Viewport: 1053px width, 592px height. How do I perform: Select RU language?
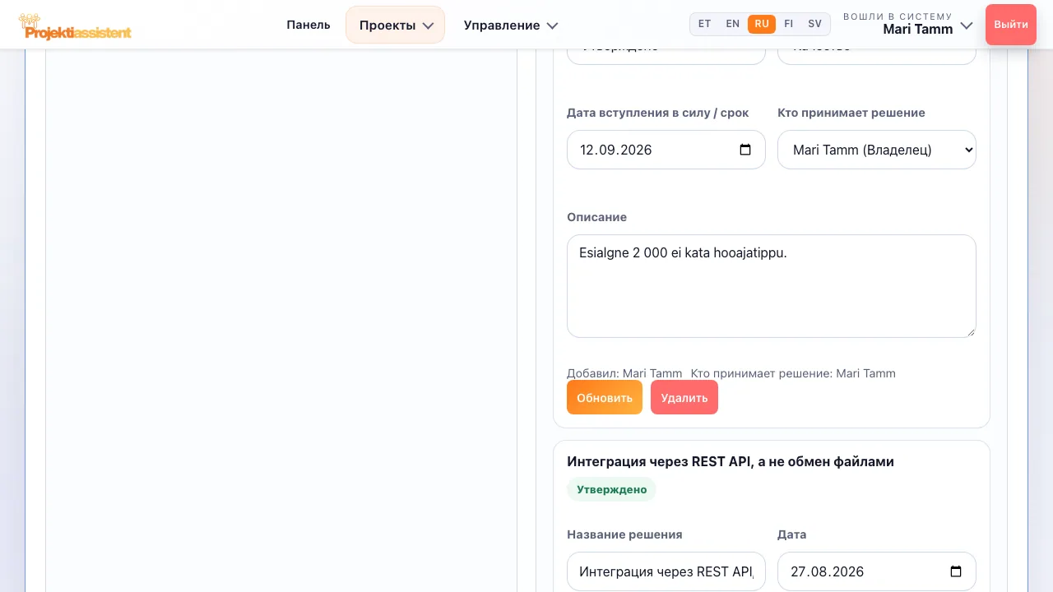point(762,24)
